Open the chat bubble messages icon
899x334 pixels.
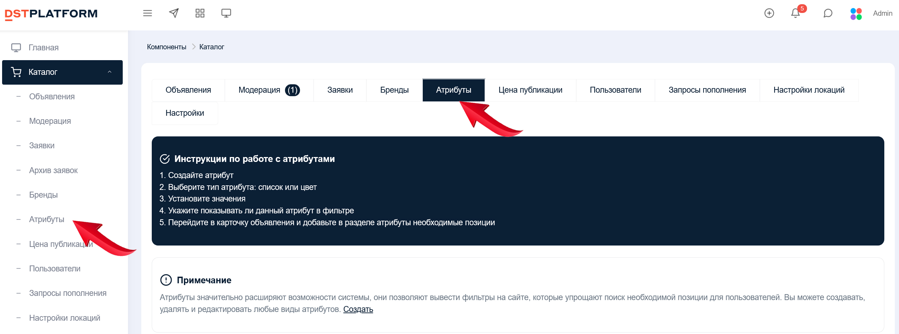pyautogui.click(x=828, y=13)
